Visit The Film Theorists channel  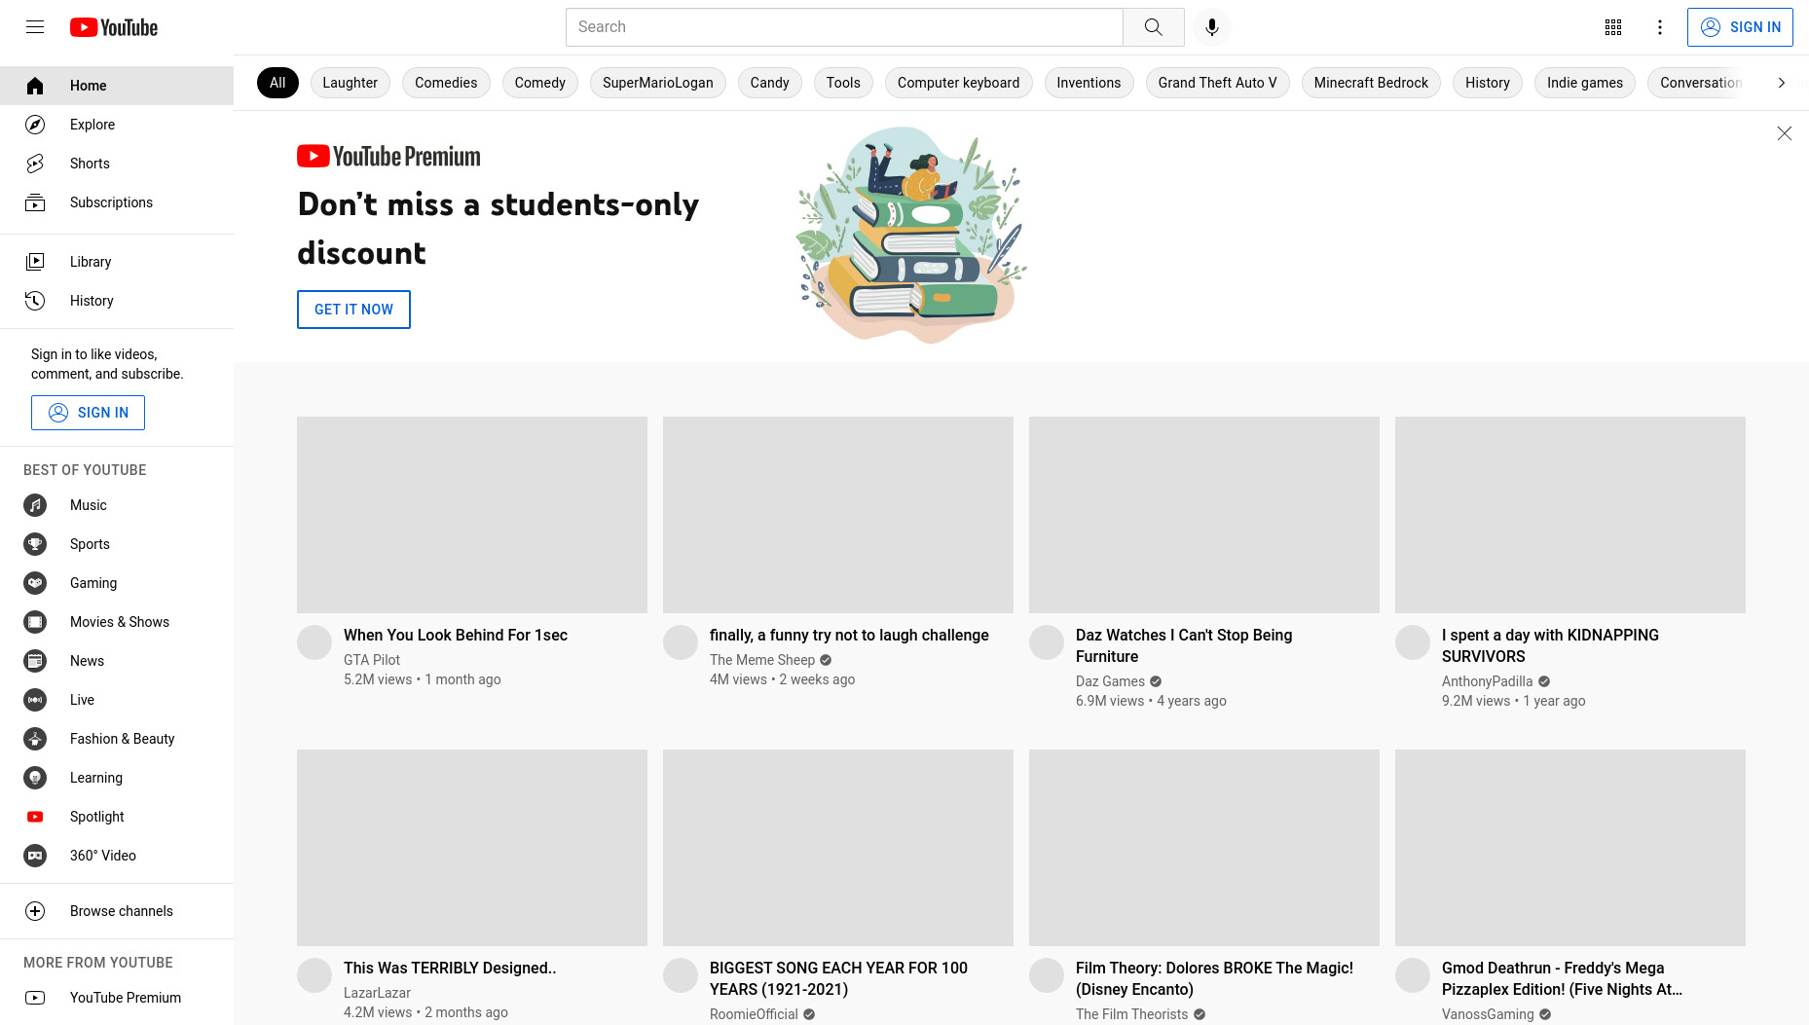[x=1131, y=1014]
